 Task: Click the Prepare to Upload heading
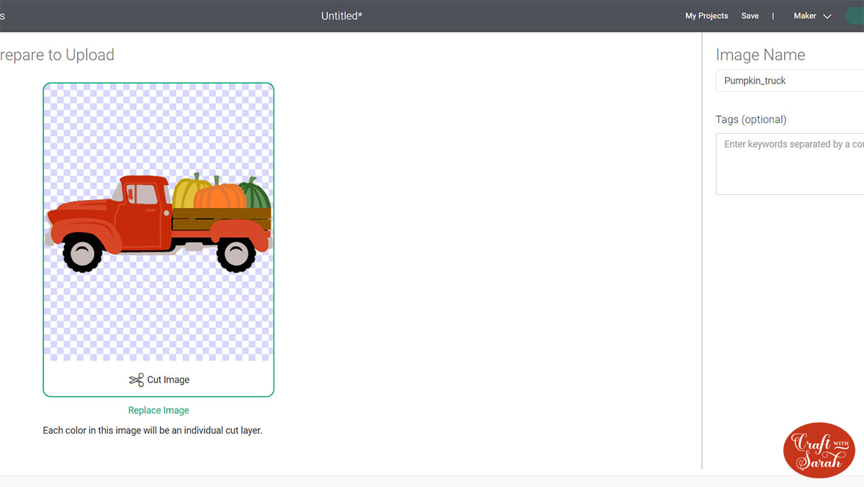[x=57, y=55]
